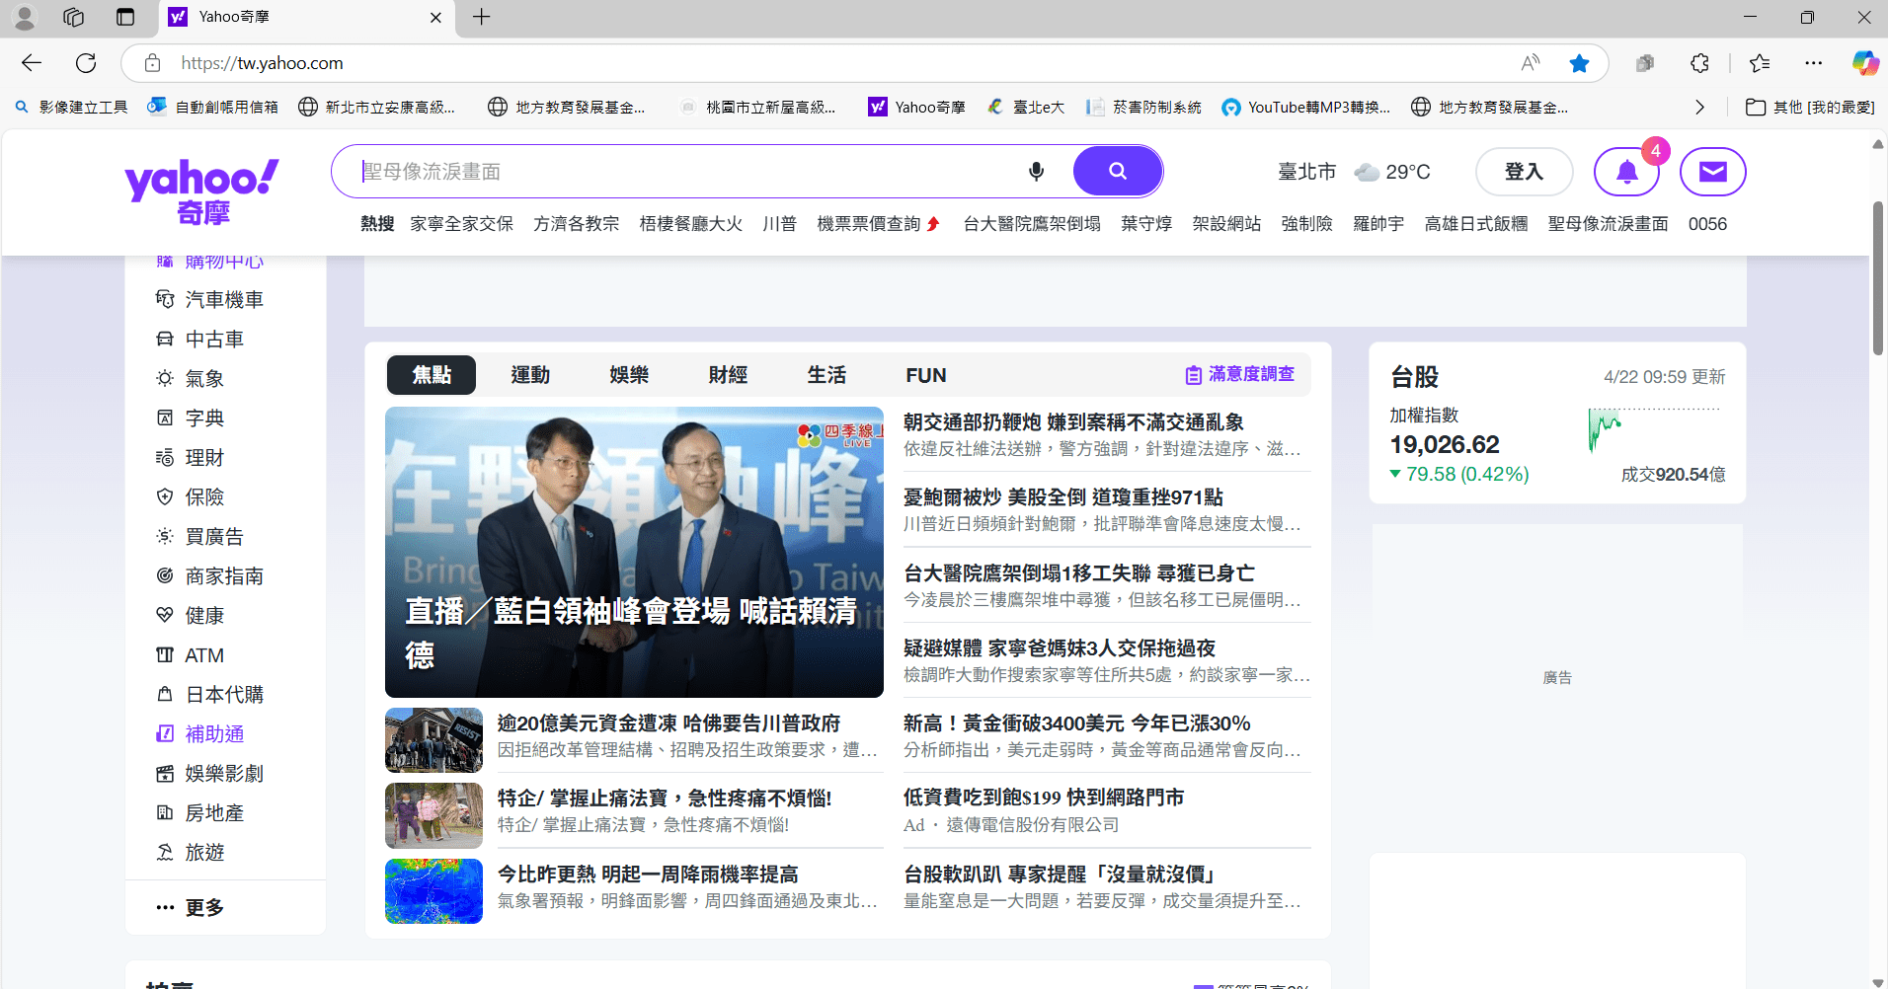1888x989 pixels.
Task: Expand bookmarks bar overflow chevron
Action: click(1699, 107)
